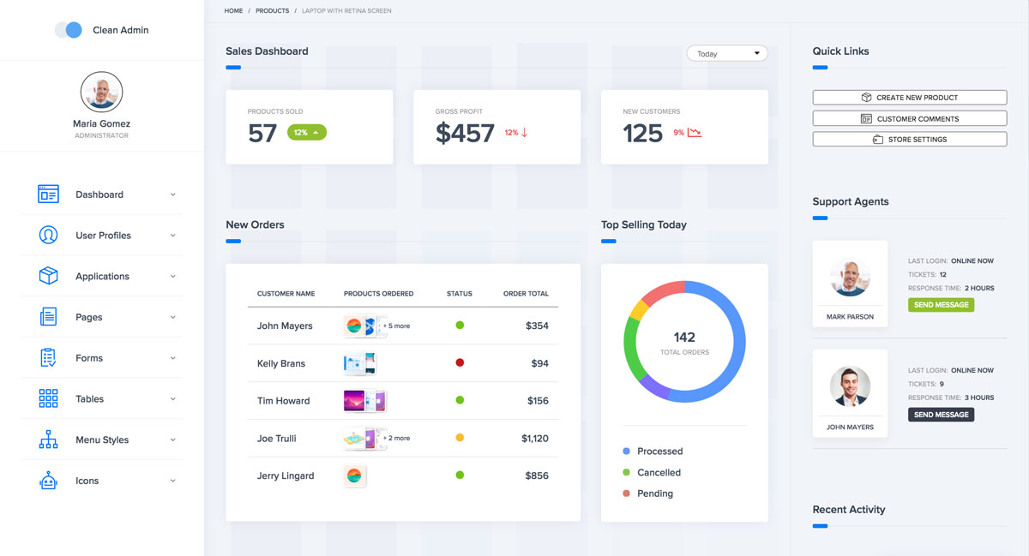Toggle the Processed legend item
Screen dimensions: 1029x556
[659, 451]
